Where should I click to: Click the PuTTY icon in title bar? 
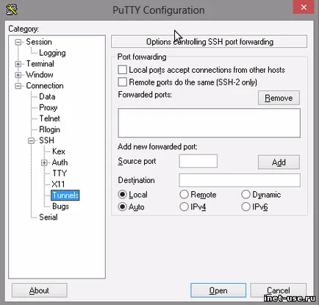tap(12, 10)
